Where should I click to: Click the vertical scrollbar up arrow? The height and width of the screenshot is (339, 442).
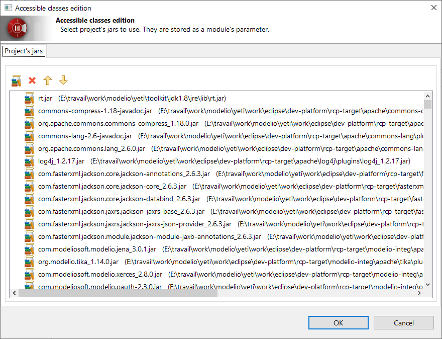coord(427,96)
